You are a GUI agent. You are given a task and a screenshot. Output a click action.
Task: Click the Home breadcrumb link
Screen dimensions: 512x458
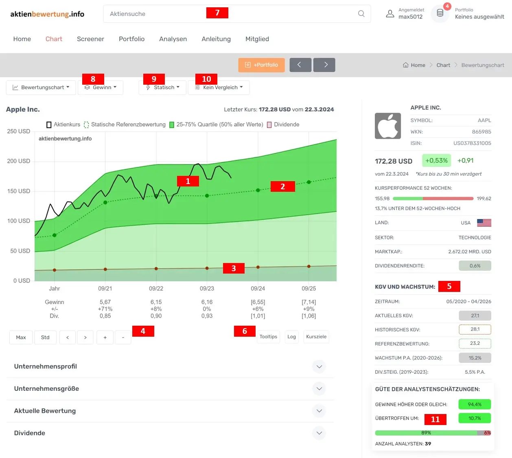[x=418, y=65]
